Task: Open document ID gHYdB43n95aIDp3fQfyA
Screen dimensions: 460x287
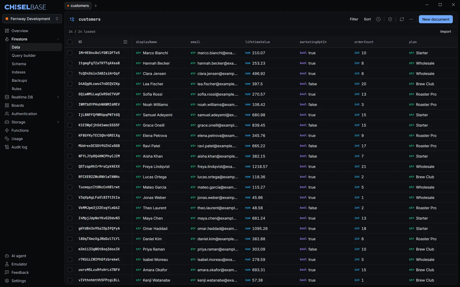Action: (99, 228)
